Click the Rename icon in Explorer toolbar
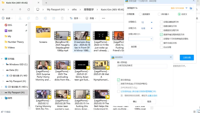This screenshot has height=113, width=200. (x=45, y=18)
